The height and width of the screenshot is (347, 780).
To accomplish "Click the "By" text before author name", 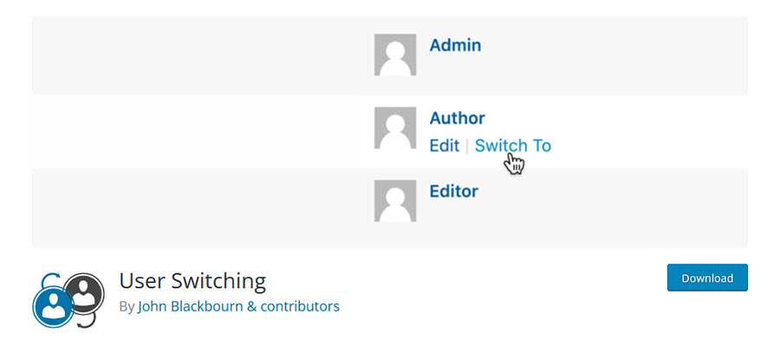I will [127, 306].
